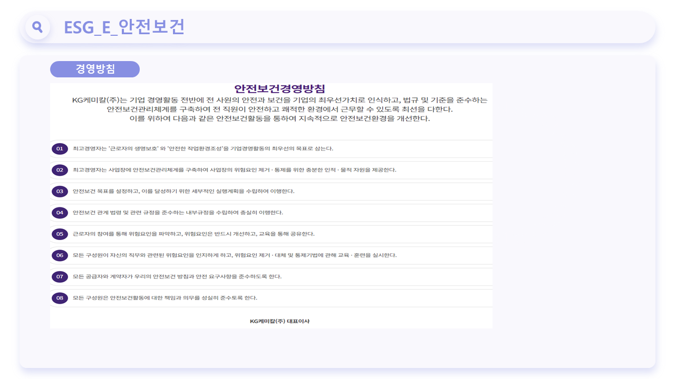Click the ESG_E_안전보건 title text

tap(124, 27)
